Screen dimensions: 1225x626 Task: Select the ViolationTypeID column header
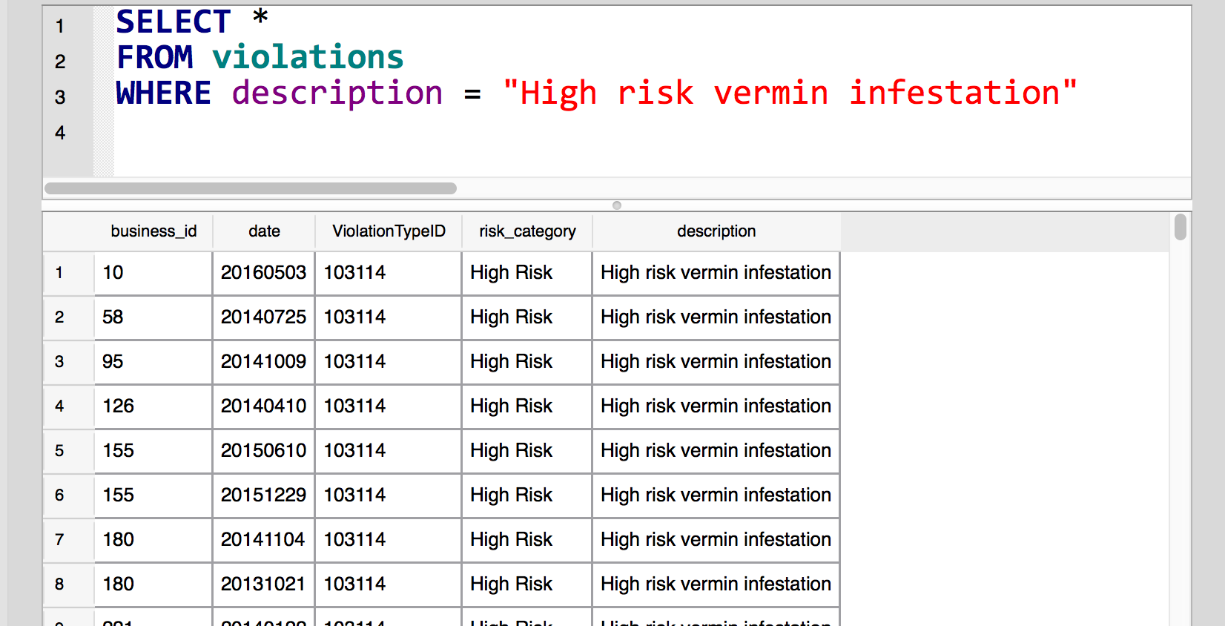389,231
